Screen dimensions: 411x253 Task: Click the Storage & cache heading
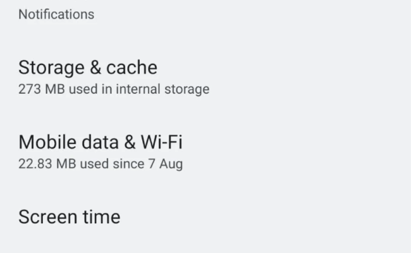(x=88, y=67)
